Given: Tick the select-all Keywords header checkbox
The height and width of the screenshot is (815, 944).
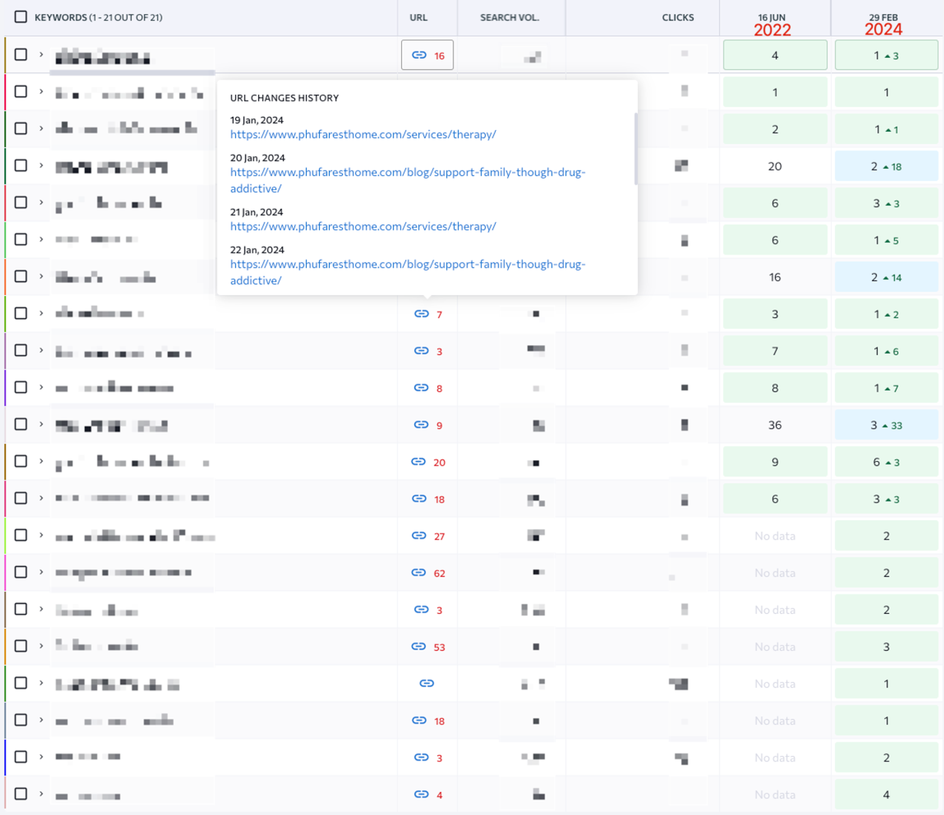Looking at the screenshot, I should pos(21,17).
